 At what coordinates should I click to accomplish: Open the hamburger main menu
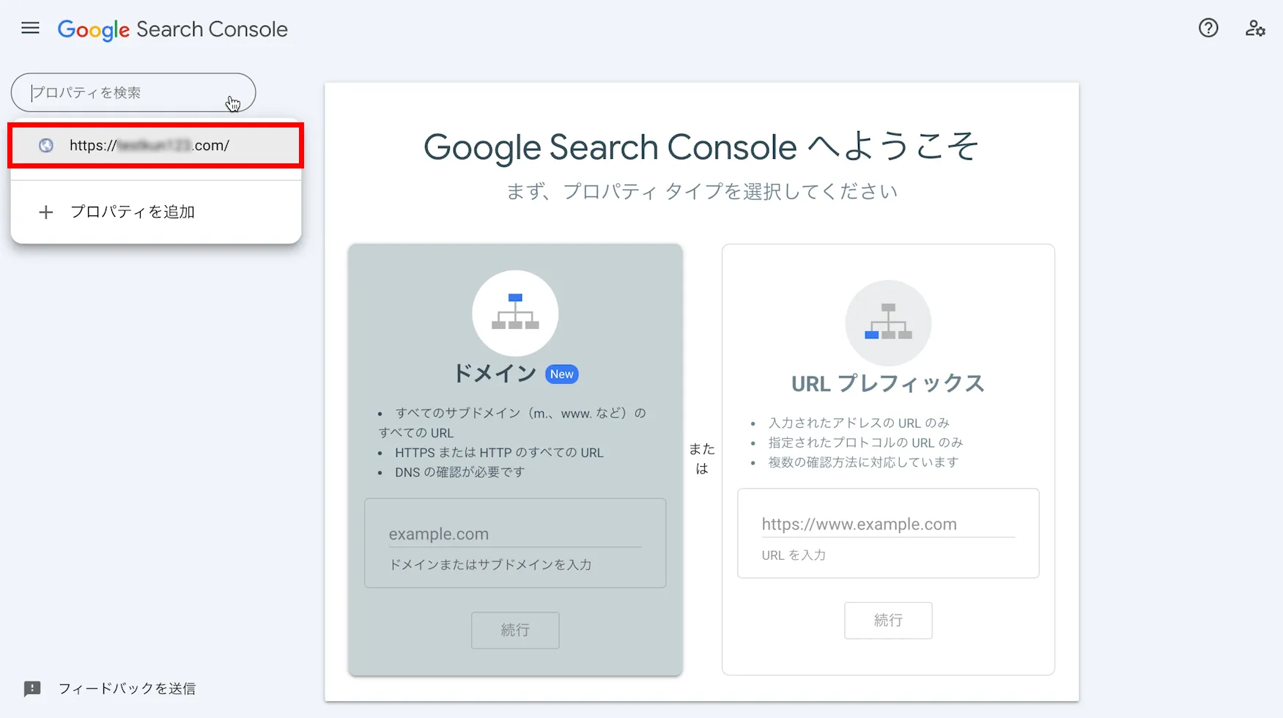(x=30, y=29)
